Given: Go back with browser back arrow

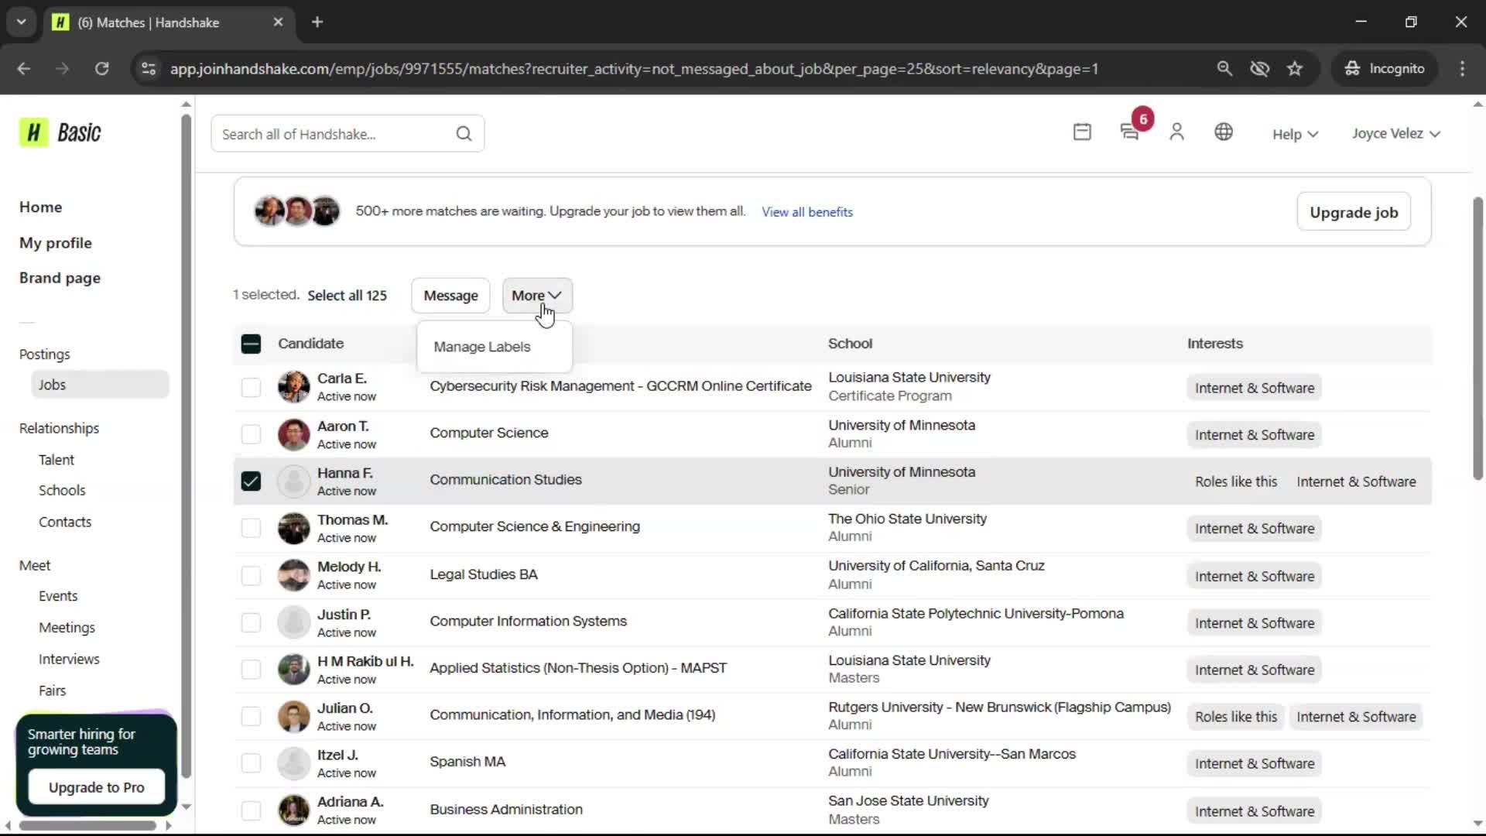Looking at the screenshot, I should (24, 69).
